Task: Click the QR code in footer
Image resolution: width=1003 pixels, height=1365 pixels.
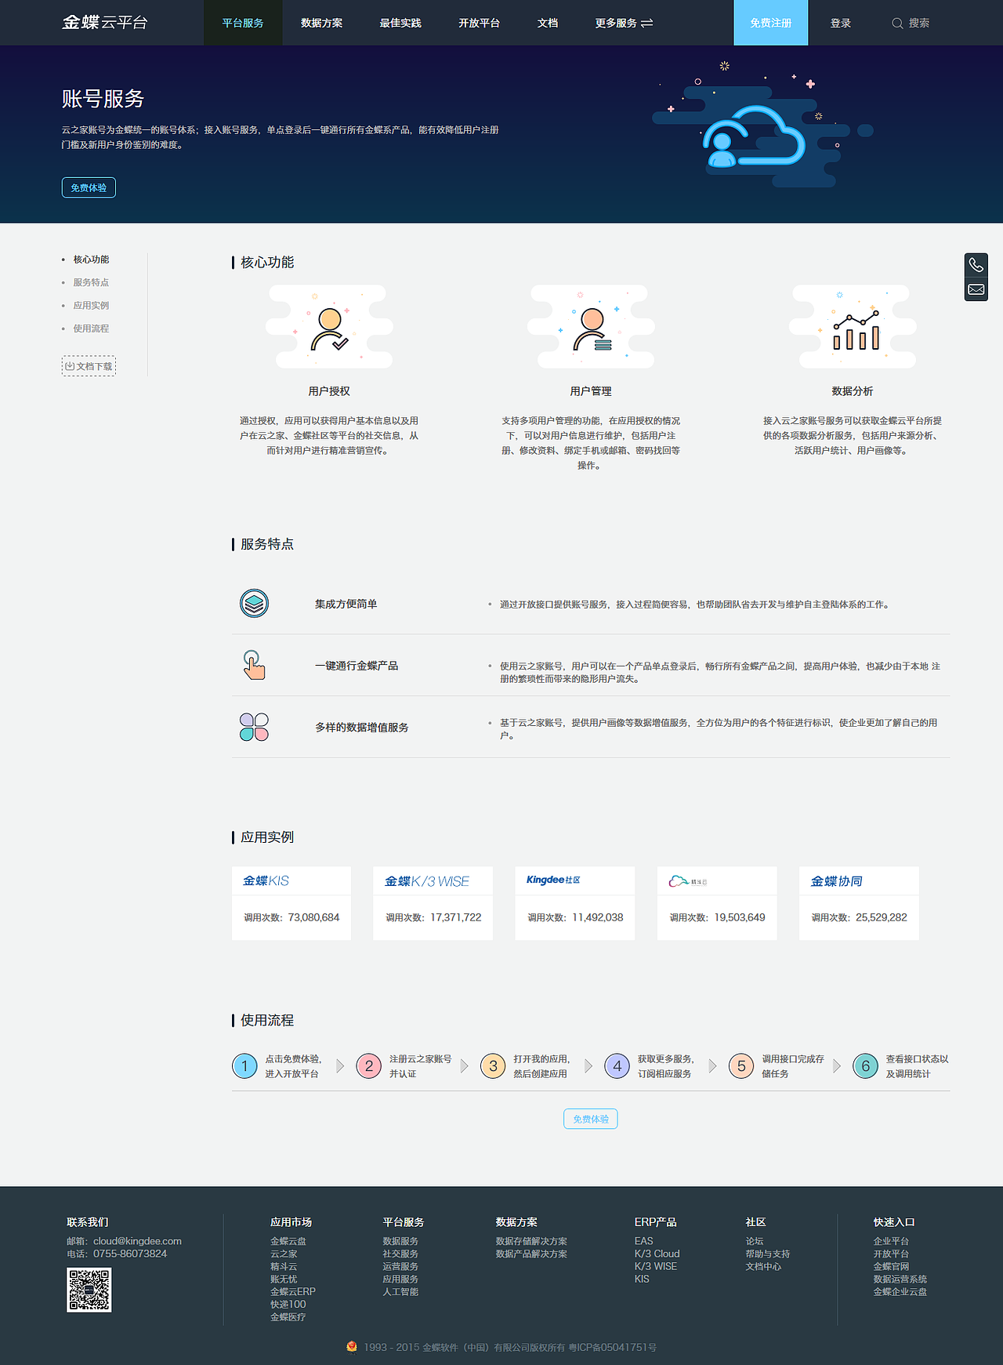Action: (89, 1290)
